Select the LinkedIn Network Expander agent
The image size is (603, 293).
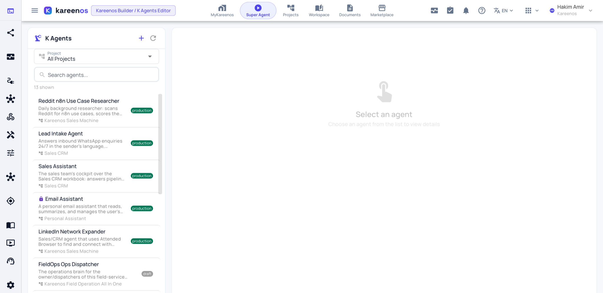pyautogui.click(x=96, y=241)
